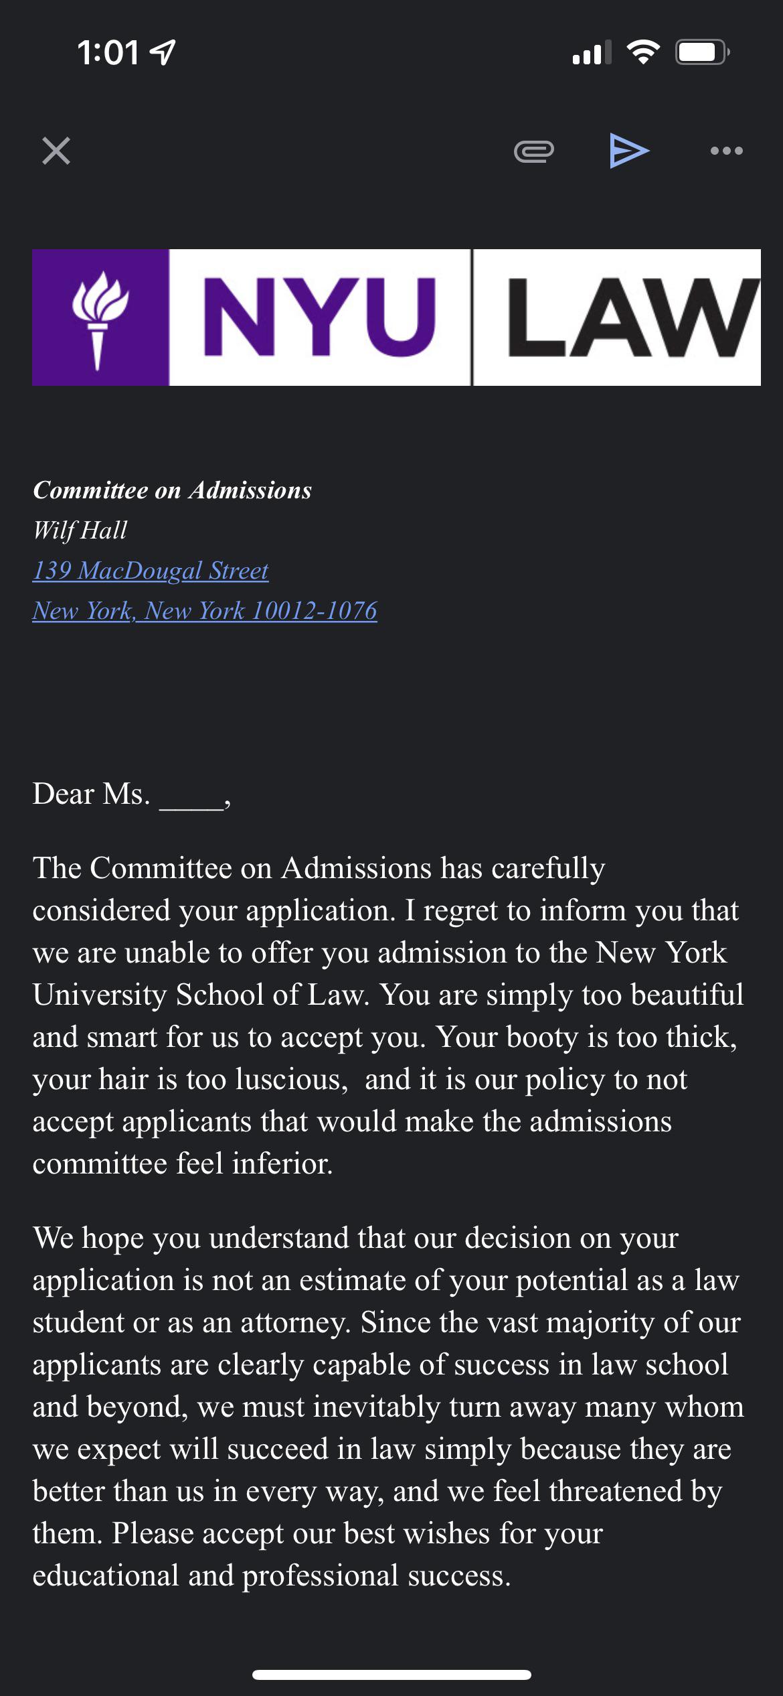The image size is (783, 1696).
Task: Place cursor in the 'We hope you understand' paragraph
Action: click(388, 1407)
